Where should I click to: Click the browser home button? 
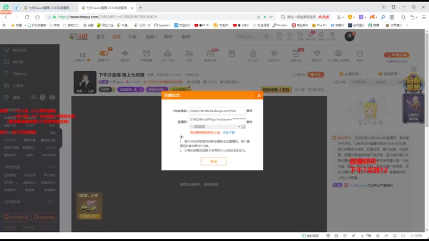(x=38, y=17)
